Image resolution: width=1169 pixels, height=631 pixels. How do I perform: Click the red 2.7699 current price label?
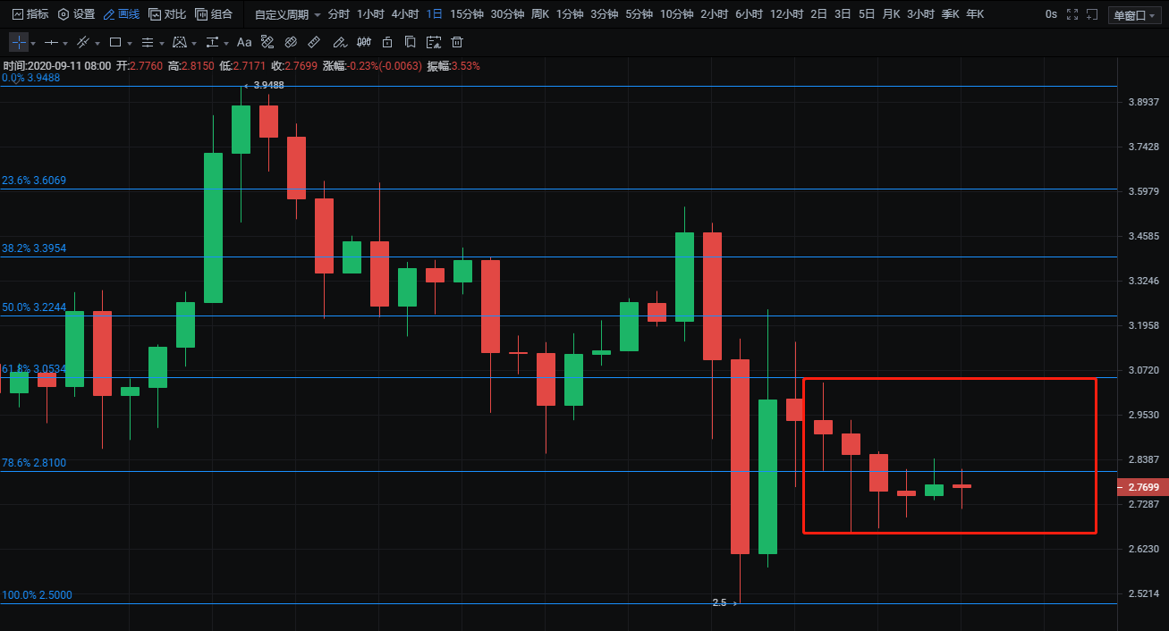point(1142,487)
